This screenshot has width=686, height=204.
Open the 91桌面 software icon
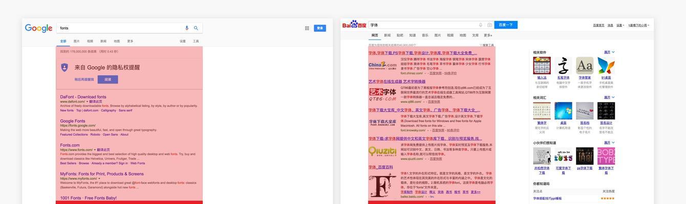click(606, 65)
